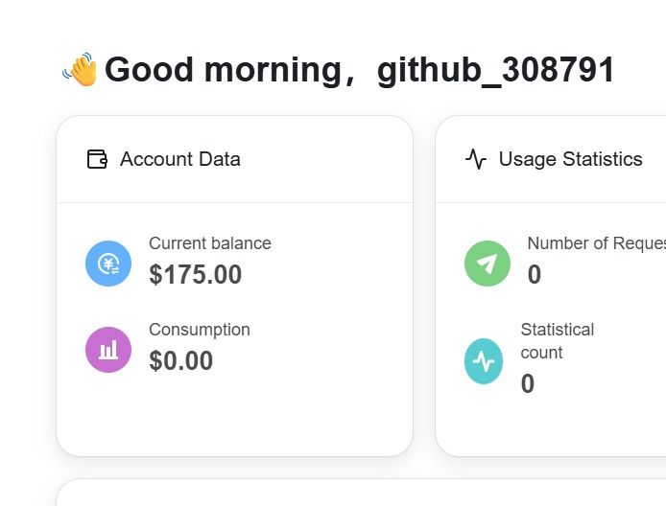Click the wallet icon beside Account Data

pos(97,159)
